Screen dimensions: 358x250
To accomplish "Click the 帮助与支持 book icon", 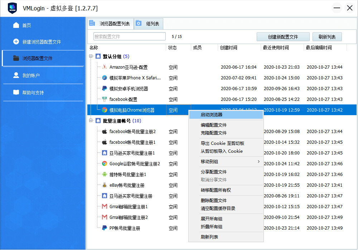I will (x=16, y=92).
